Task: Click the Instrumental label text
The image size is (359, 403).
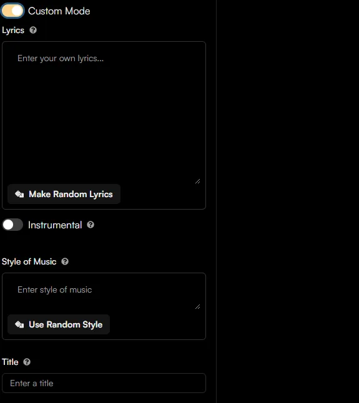Action: pyautogui.click(x=55, y=225)
